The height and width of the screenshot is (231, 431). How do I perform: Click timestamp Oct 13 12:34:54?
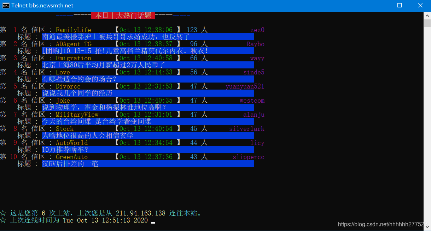pos(146,143)
